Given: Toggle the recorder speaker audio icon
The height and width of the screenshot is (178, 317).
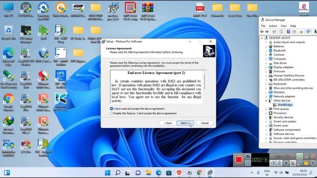Looking at the screenshot, I should (273, 163).
